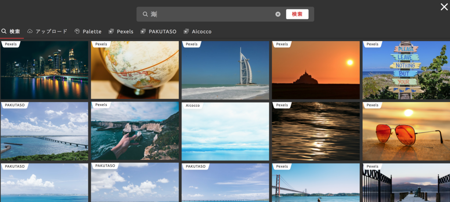Click the image stack icon beside Pexels
The height and width of the screenshot is (202, 450).
pos(111,32)
